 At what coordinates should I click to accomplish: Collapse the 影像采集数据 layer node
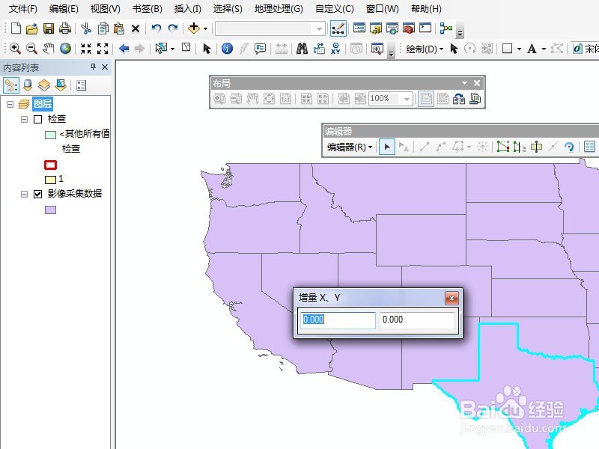point(24,195)
